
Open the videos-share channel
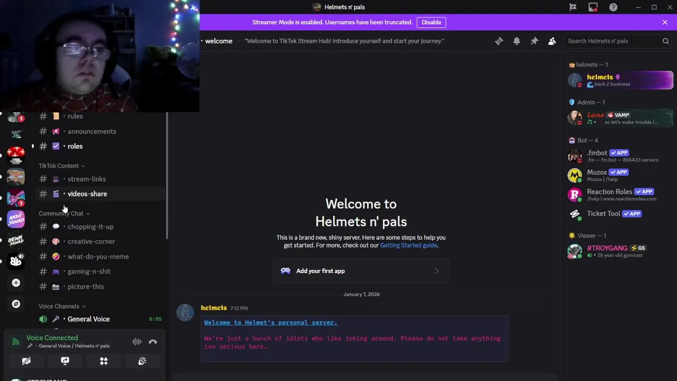point(99,194)
